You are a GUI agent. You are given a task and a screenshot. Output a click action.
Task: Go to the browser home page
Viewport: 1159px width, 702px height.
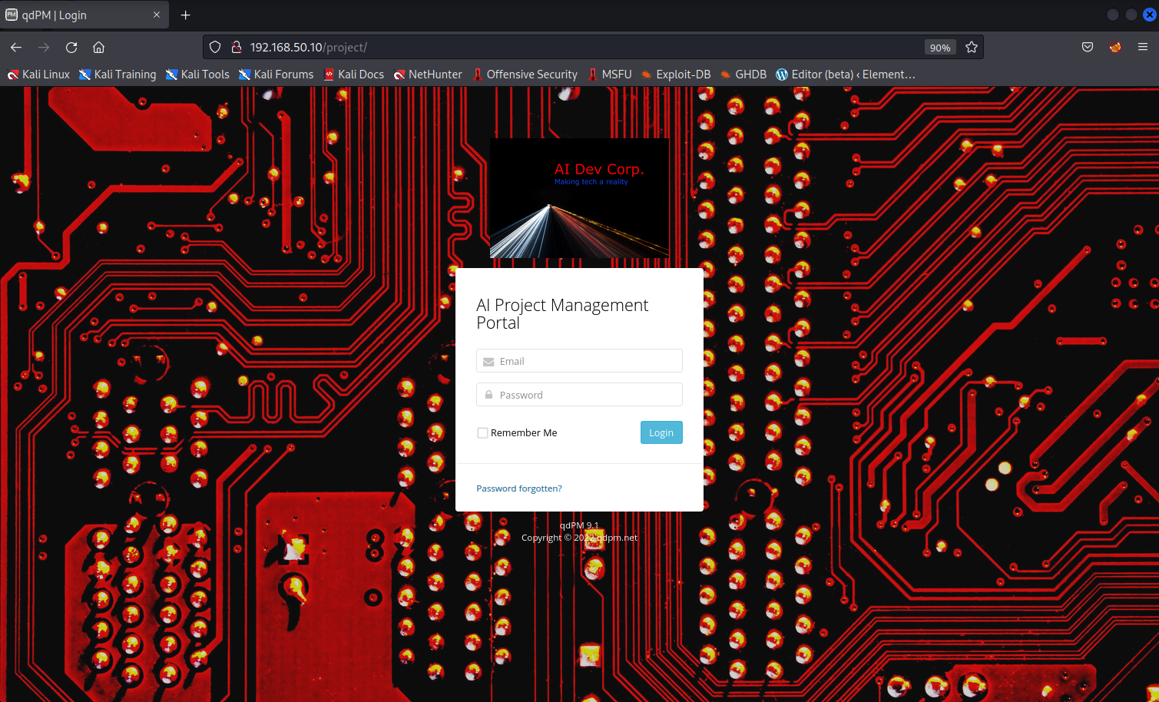[99, 48]
